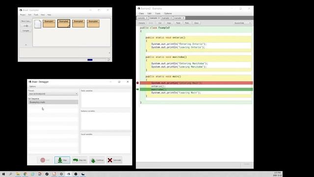Open the Source Code view dropdown in editor
This screenshot has height=177, width=314.
[x=242, y=23]
